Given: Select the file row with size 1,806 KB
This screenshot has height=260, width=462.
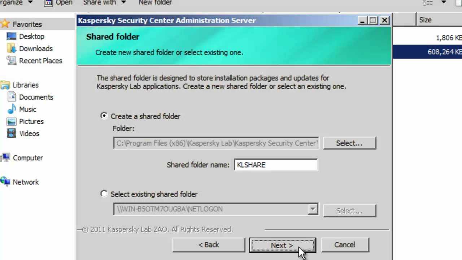Looking at the screenshot, I should point(427,38).
